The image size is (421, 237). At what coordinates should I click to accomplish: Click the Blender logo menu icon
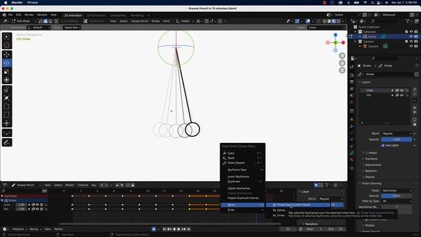click(5, 14)
